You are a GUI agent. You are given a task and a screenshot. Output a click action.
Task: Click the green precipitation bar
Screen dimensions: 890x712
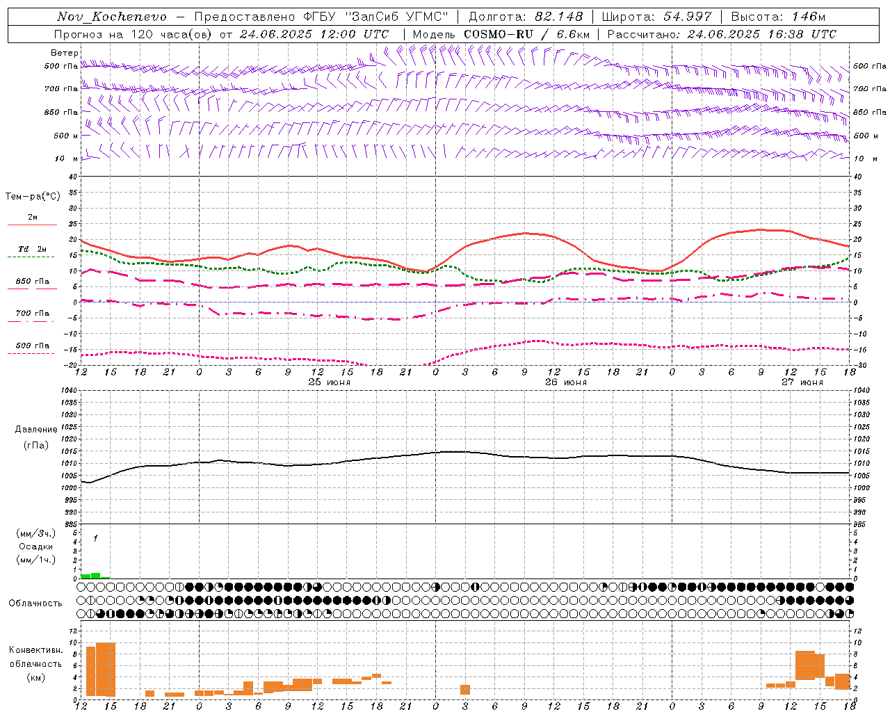pyautogui.click(x=95, y=576)
